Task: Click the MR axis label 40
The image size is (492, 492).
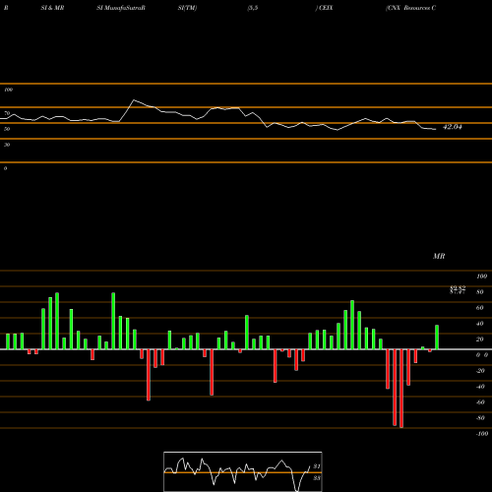Action: [479, 324]
